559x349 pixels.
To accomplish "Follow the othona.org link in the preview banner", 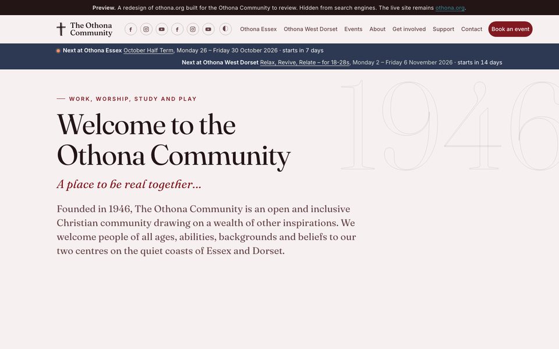I will coord(450,8).
